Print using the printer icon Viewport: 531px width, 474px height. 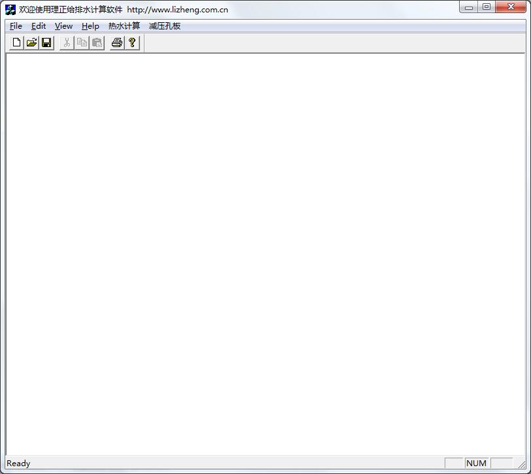(x=117, y=43)
